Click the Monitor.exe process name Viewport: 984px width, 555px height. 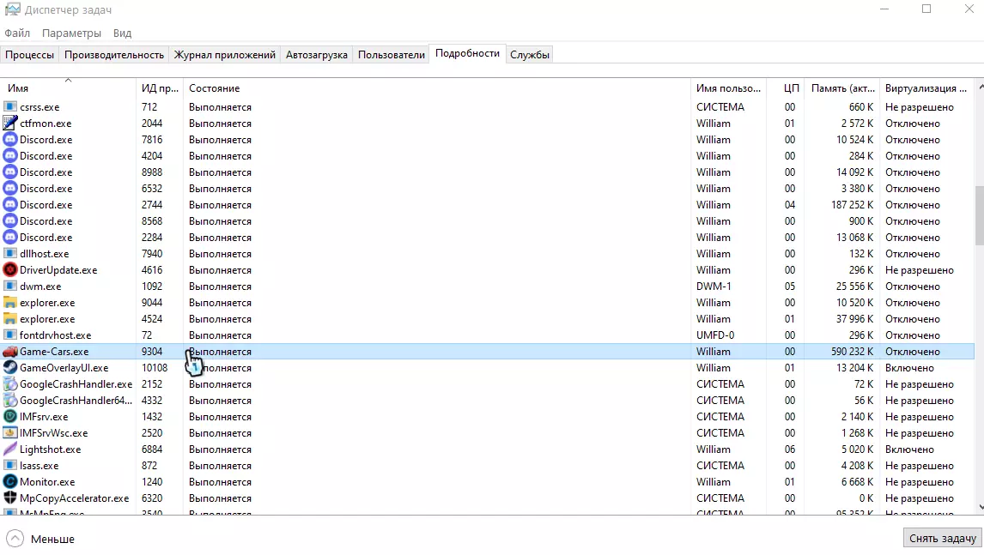click(47, 482)
